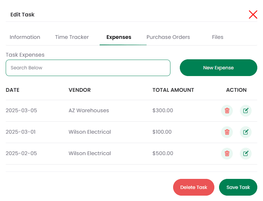Screen dimensions: 263x201
Task: Go to the Purchase Orders tab
Action: click(168, 37)
